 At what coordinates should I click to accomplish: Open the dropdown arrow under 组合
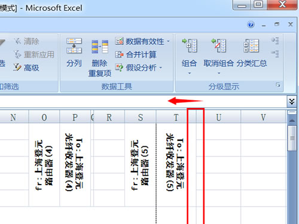pos(190,73)
